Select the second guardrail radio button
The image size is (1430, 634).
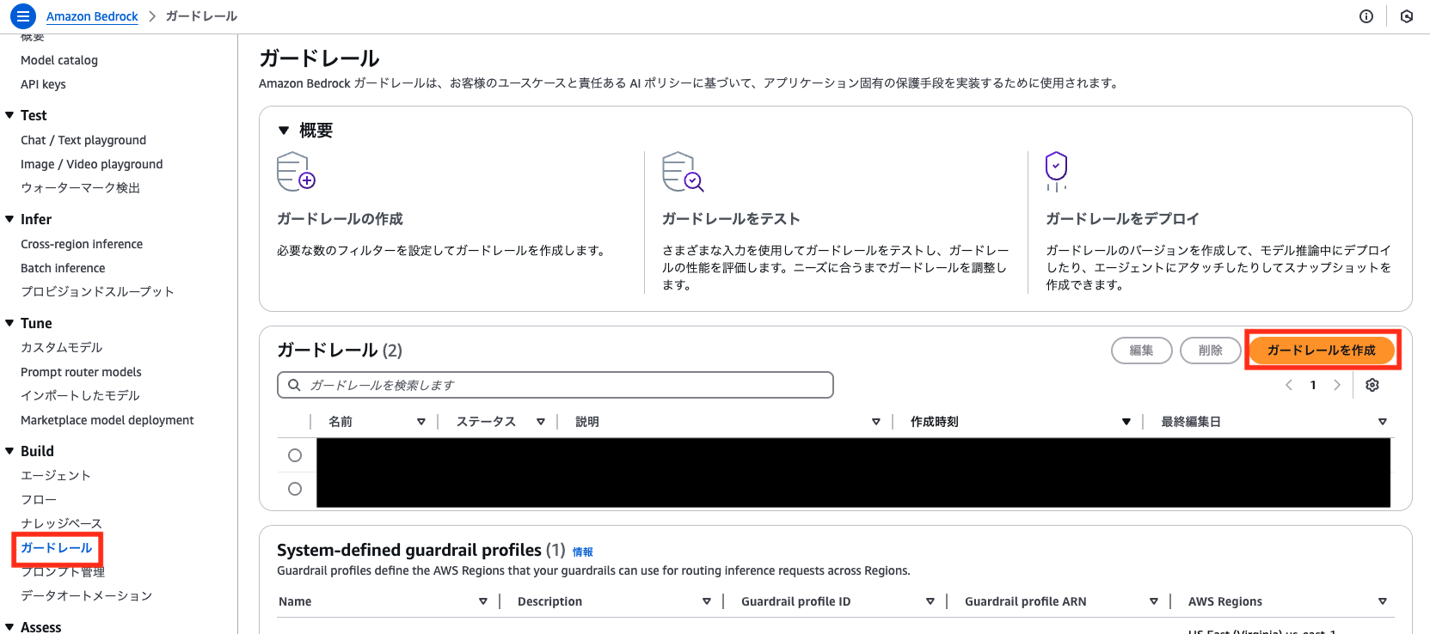pyautogui.click(x=295, y=489)
